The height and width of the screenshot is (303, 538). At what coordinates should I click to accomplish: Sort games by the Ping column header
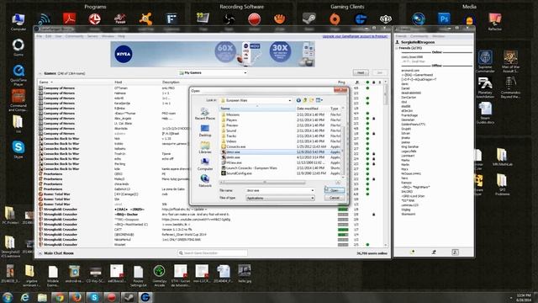pos(341,82)
